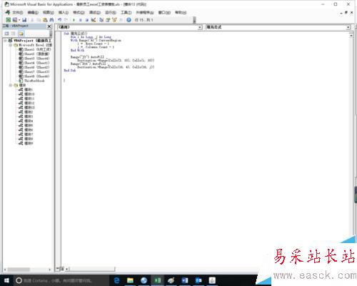Collapse the VBAProject root node
Screen dimensions: 357x286
(5, 41)
